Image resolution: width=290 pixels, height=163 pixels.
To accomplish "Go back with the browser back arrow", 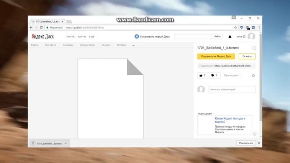I will 31,28.
